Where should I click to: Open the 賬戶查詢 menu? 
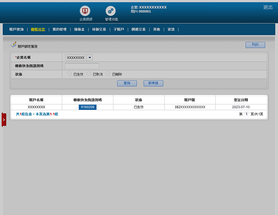point(16,29)
